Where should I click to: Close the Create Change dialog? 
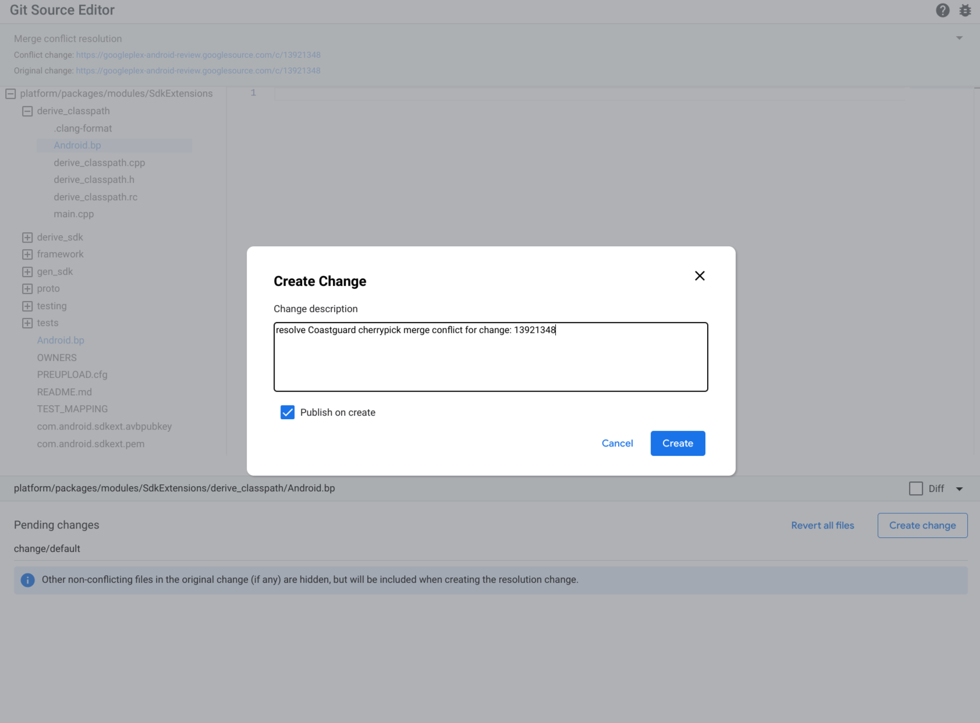(x=700, y=276)
